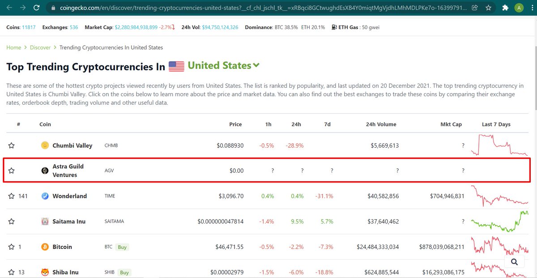Viewport: 537px width, 278px height.
Task: Favorite Wonderland with star
Action: pyautogui.click(x=12, y=196)
